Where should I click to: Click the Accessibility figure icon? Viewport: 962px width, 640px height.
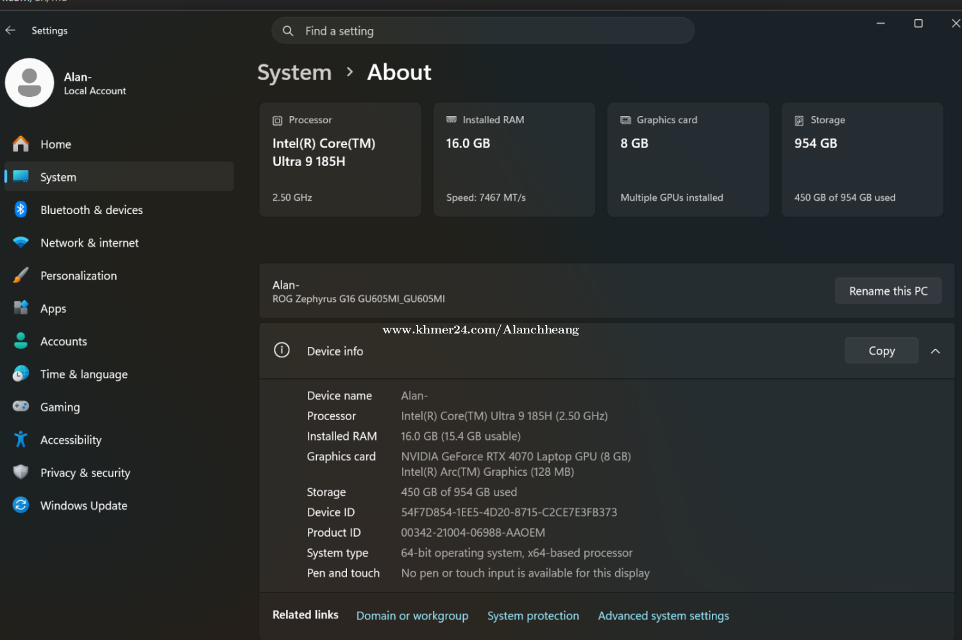pyautogui.click(x=21, y=439)
